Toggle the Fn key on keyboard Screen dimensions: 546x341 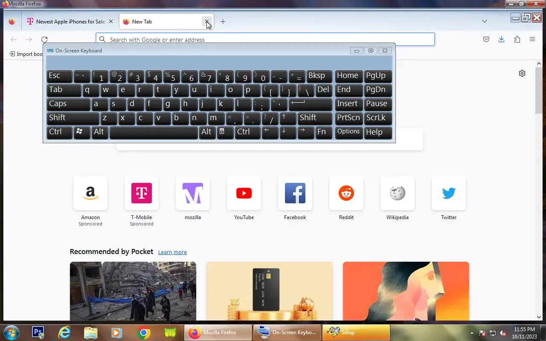[324, 133]
